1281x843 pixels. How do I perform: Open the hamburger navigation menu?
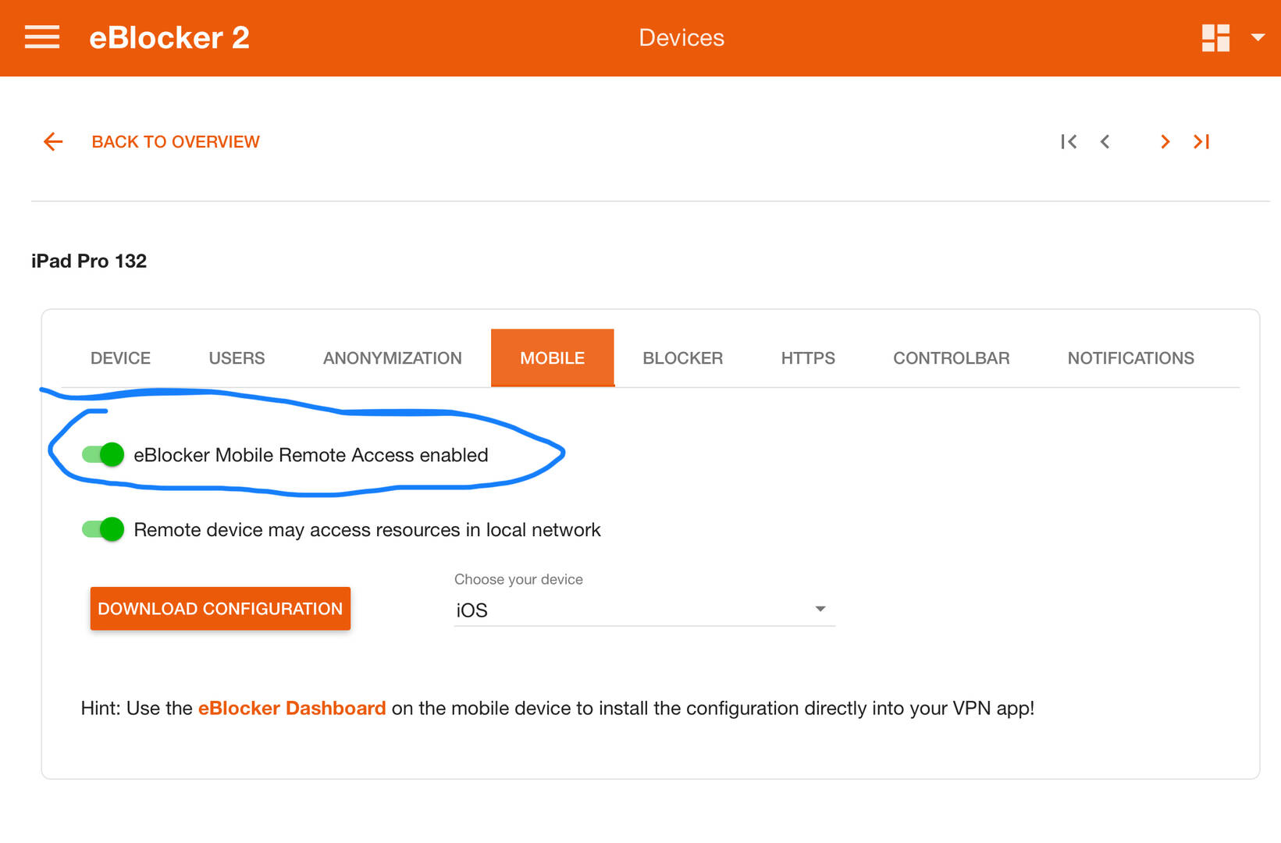click(42, 37)
